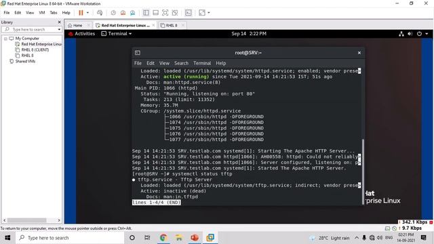
Task: Open terminal Search menu
Action: point(181,63)
